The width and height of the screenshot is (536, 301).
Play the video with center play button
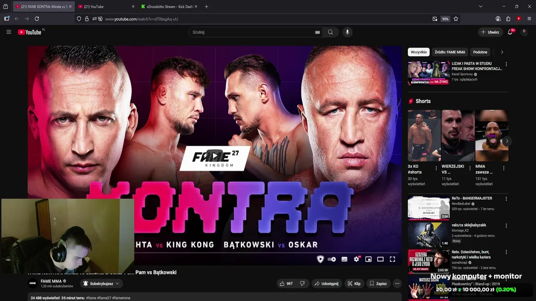pos(214,156)
